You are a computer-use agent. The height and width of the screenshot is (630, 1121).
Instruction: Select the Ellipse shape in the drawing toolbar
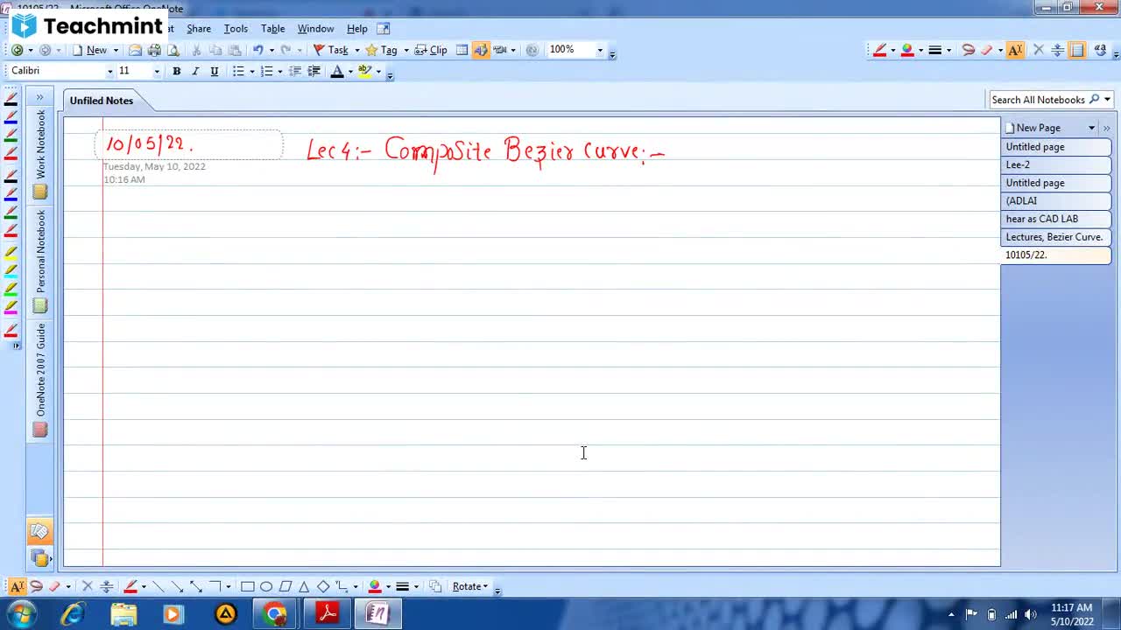266,586
